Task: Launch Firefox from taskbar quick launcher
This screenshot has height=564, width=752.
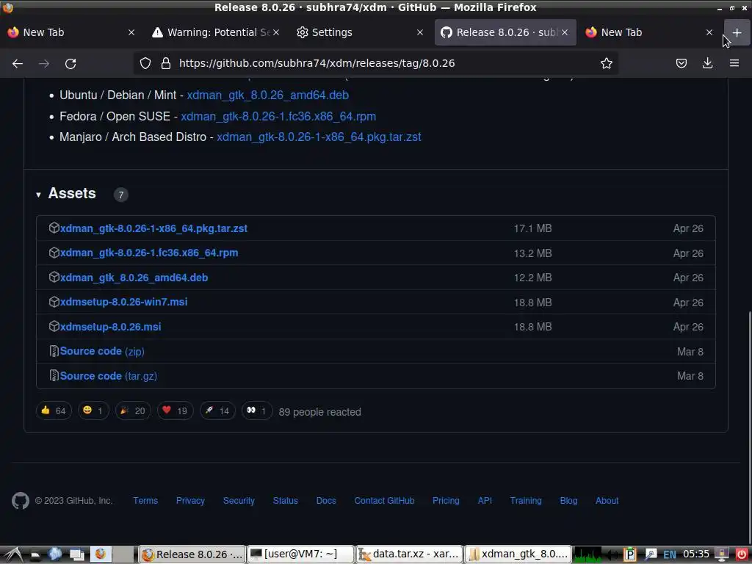Action: (100, 554)
